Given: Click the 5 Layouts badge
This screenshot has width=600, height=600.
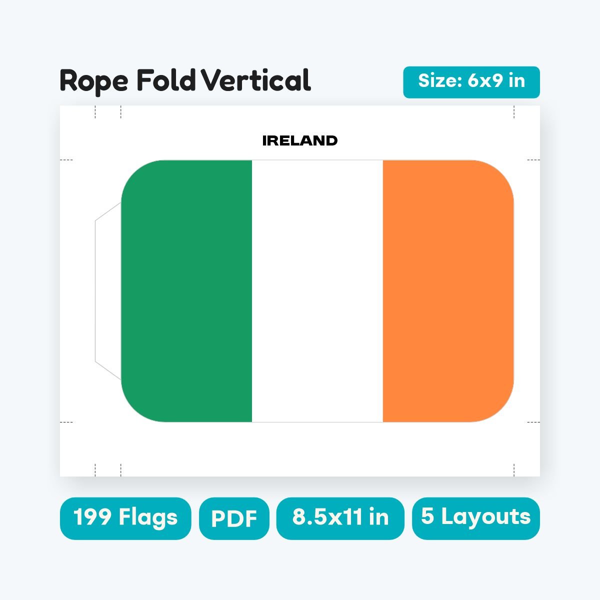Looking at the screenshot, I should pyautogui.click(x=476, y=518).
